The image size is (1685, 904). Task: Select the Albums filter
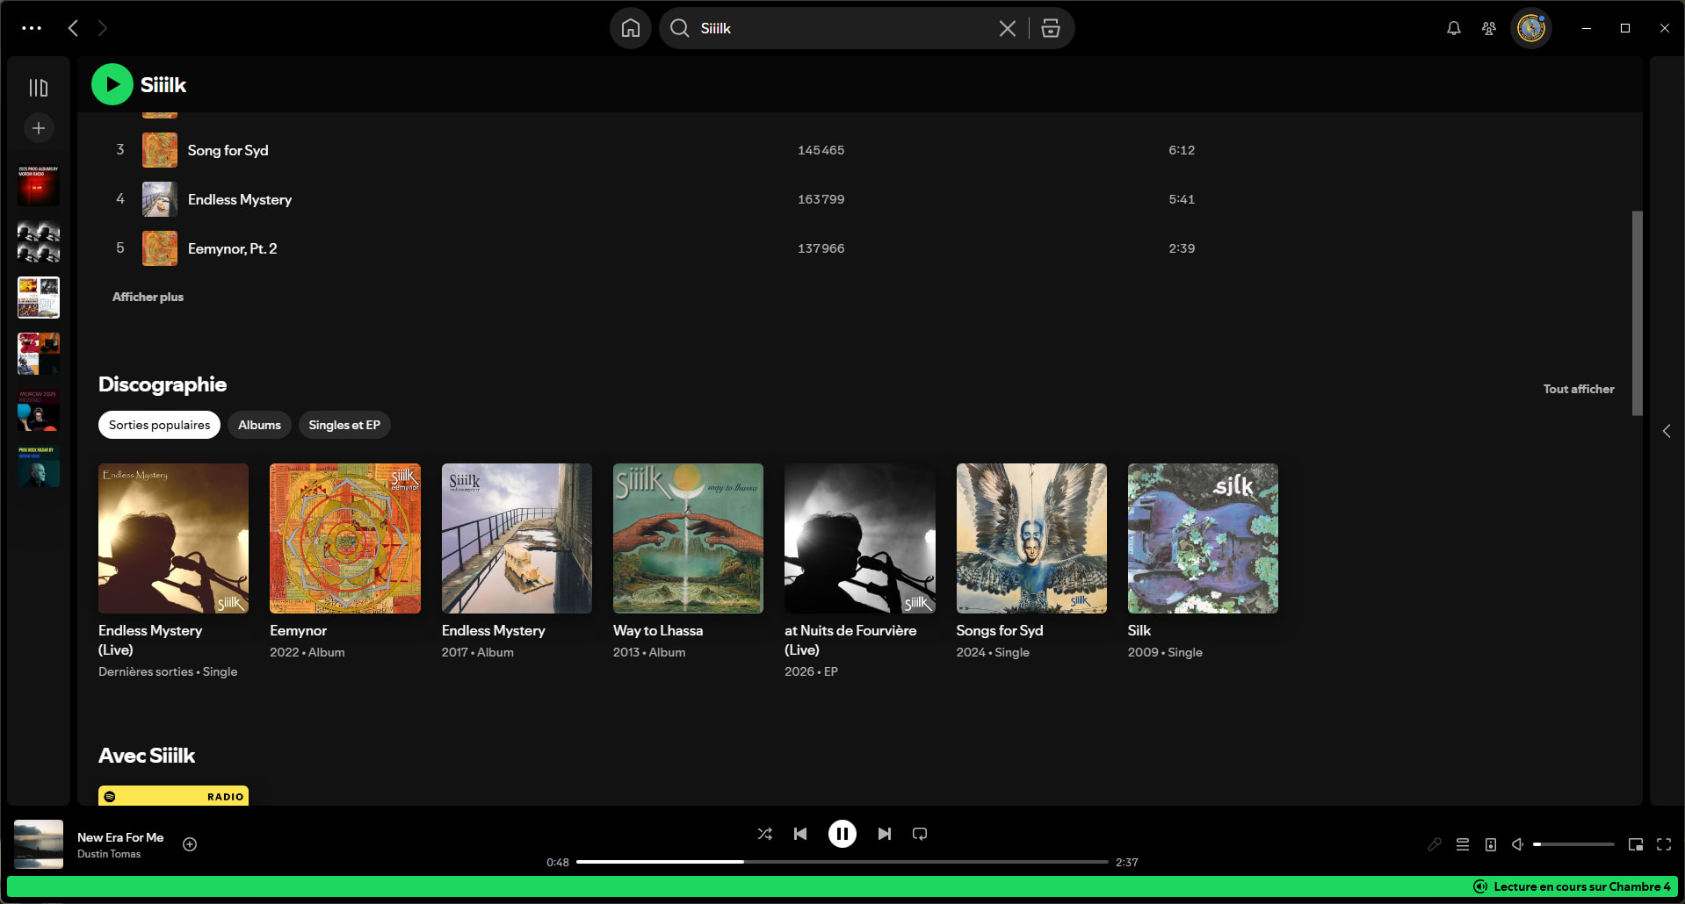pos(259,425)
